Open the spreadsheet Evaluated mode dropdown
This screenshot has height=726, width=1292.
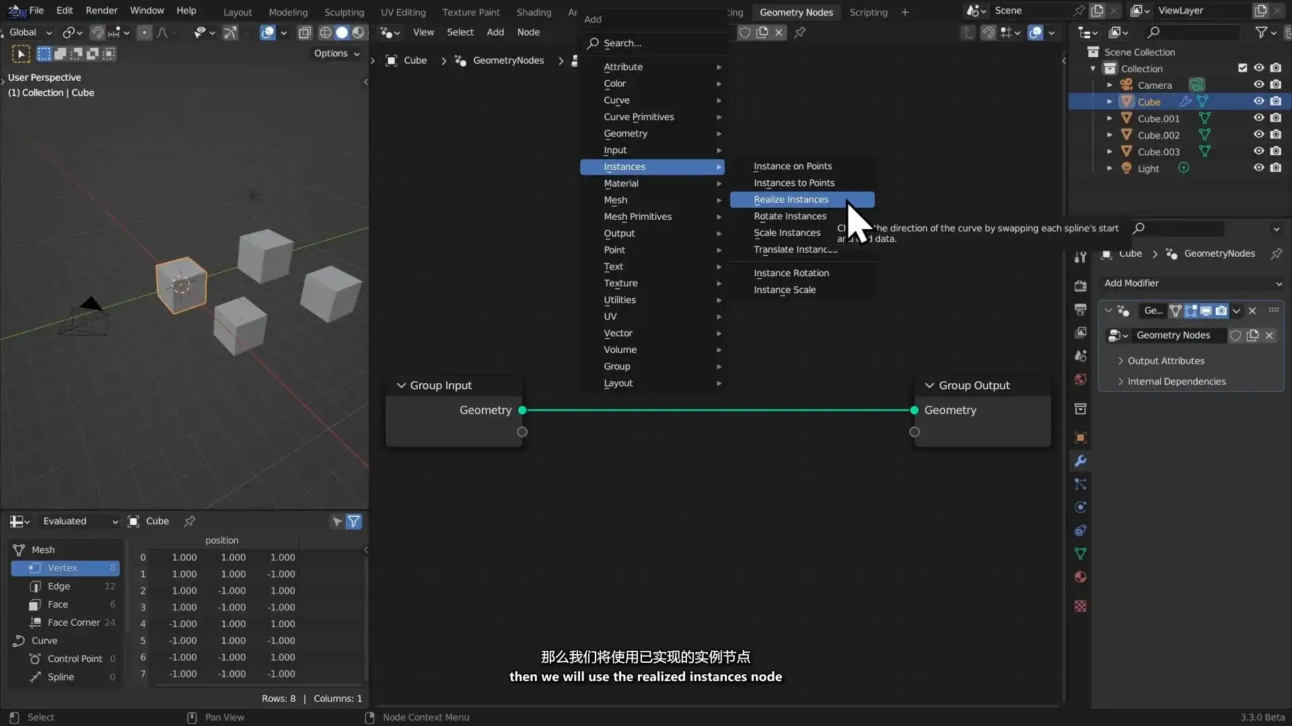tap(81, 521)
